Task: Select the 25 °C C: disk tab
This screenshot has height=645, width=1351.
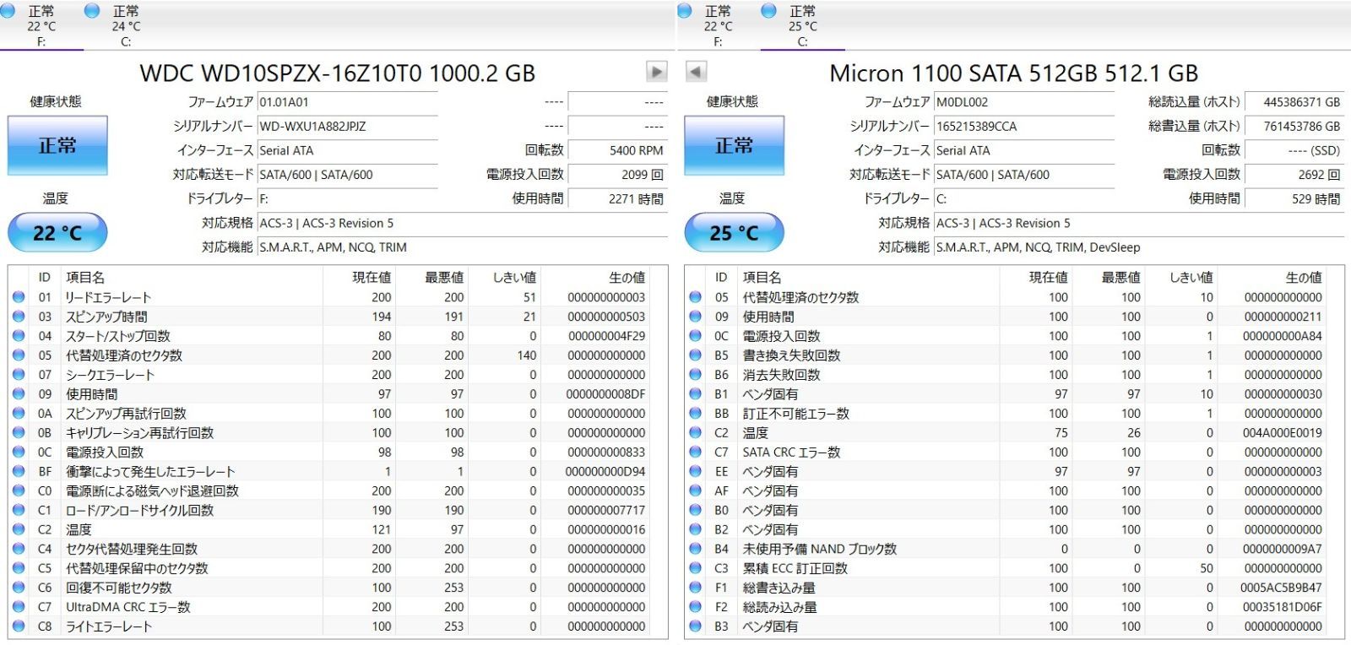Action: pos(801,25)
